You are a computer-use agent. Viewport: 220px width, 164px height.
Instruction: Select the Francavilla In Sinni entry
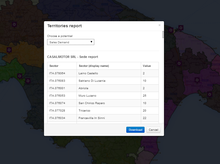[92, 118]
